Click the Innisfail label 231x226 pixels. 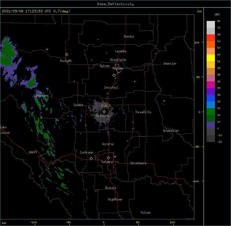111,88
